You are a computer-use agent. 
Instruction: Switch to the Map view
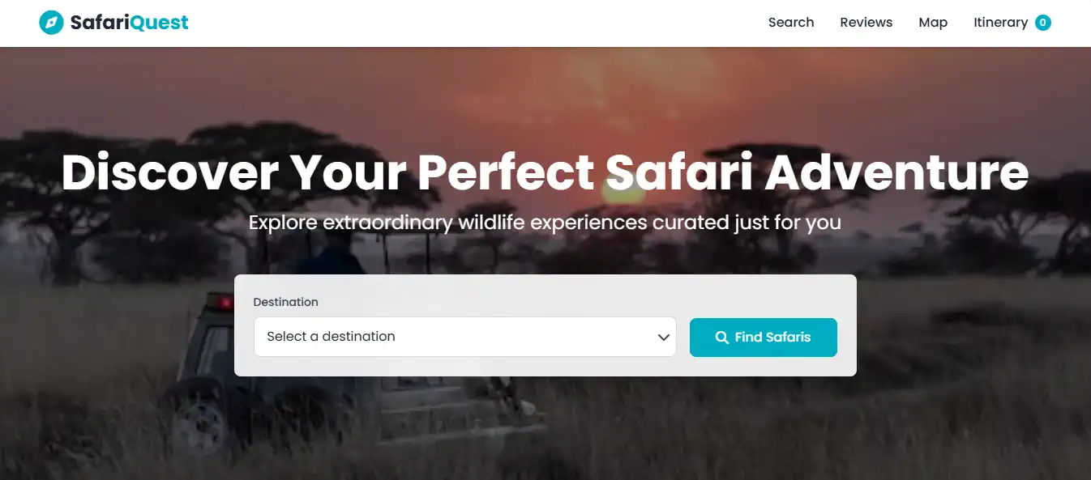pos(932,22)
